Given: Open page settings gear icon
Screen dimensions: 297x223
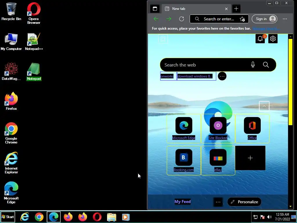Looking at the screenshot, I should pyautogui.click(x=273, y=39).
